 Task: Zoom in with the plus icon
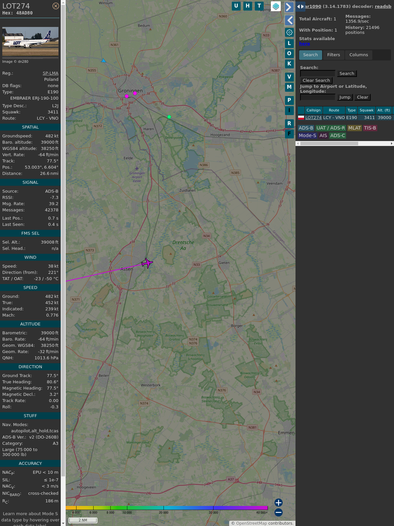click(278, 503)
